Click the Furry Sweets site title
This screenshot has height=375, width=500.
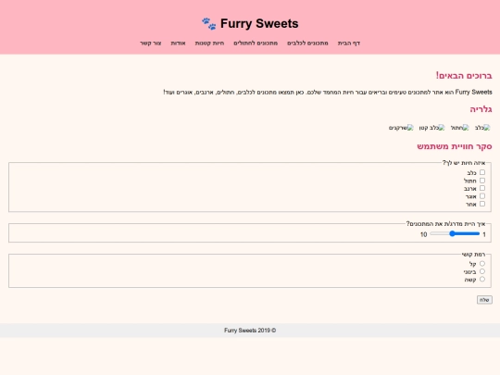[x=259, y=23]
